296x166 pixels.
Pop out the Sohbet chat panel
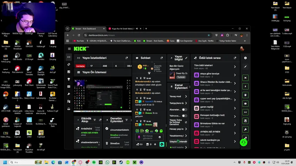coord(161,58)
